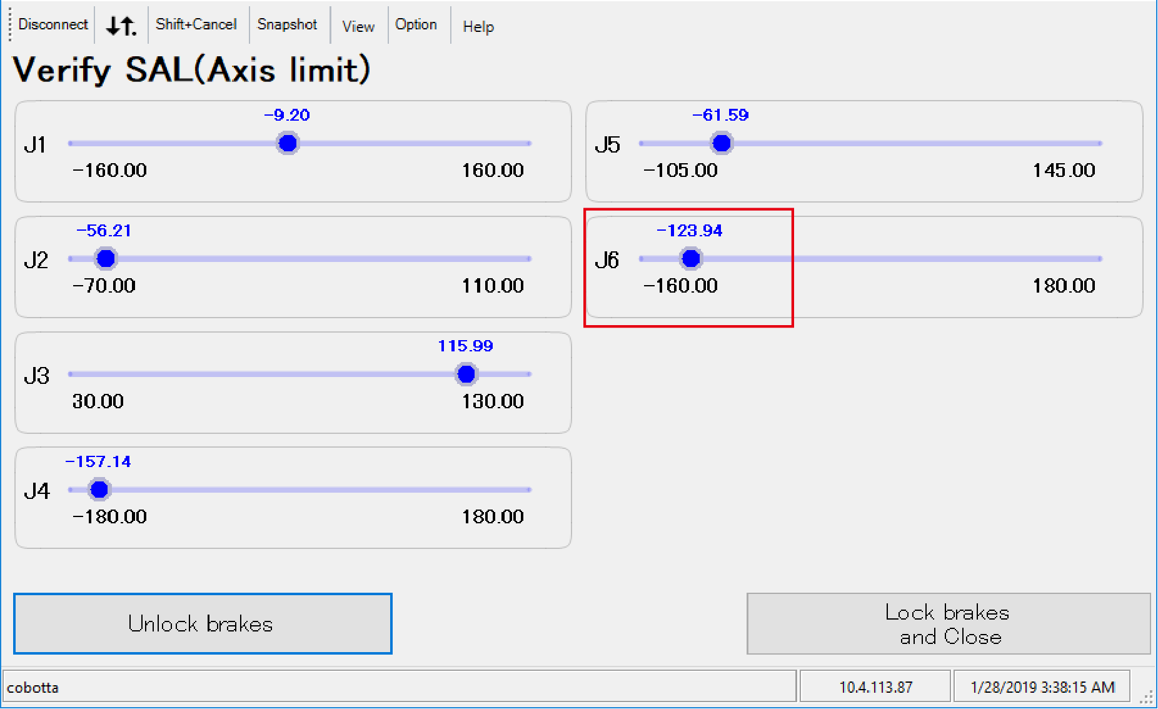The image size is (1158, 709).
Task: Click the J4 slider thumb
Action: pyautogui.click(x=99, y=490)
